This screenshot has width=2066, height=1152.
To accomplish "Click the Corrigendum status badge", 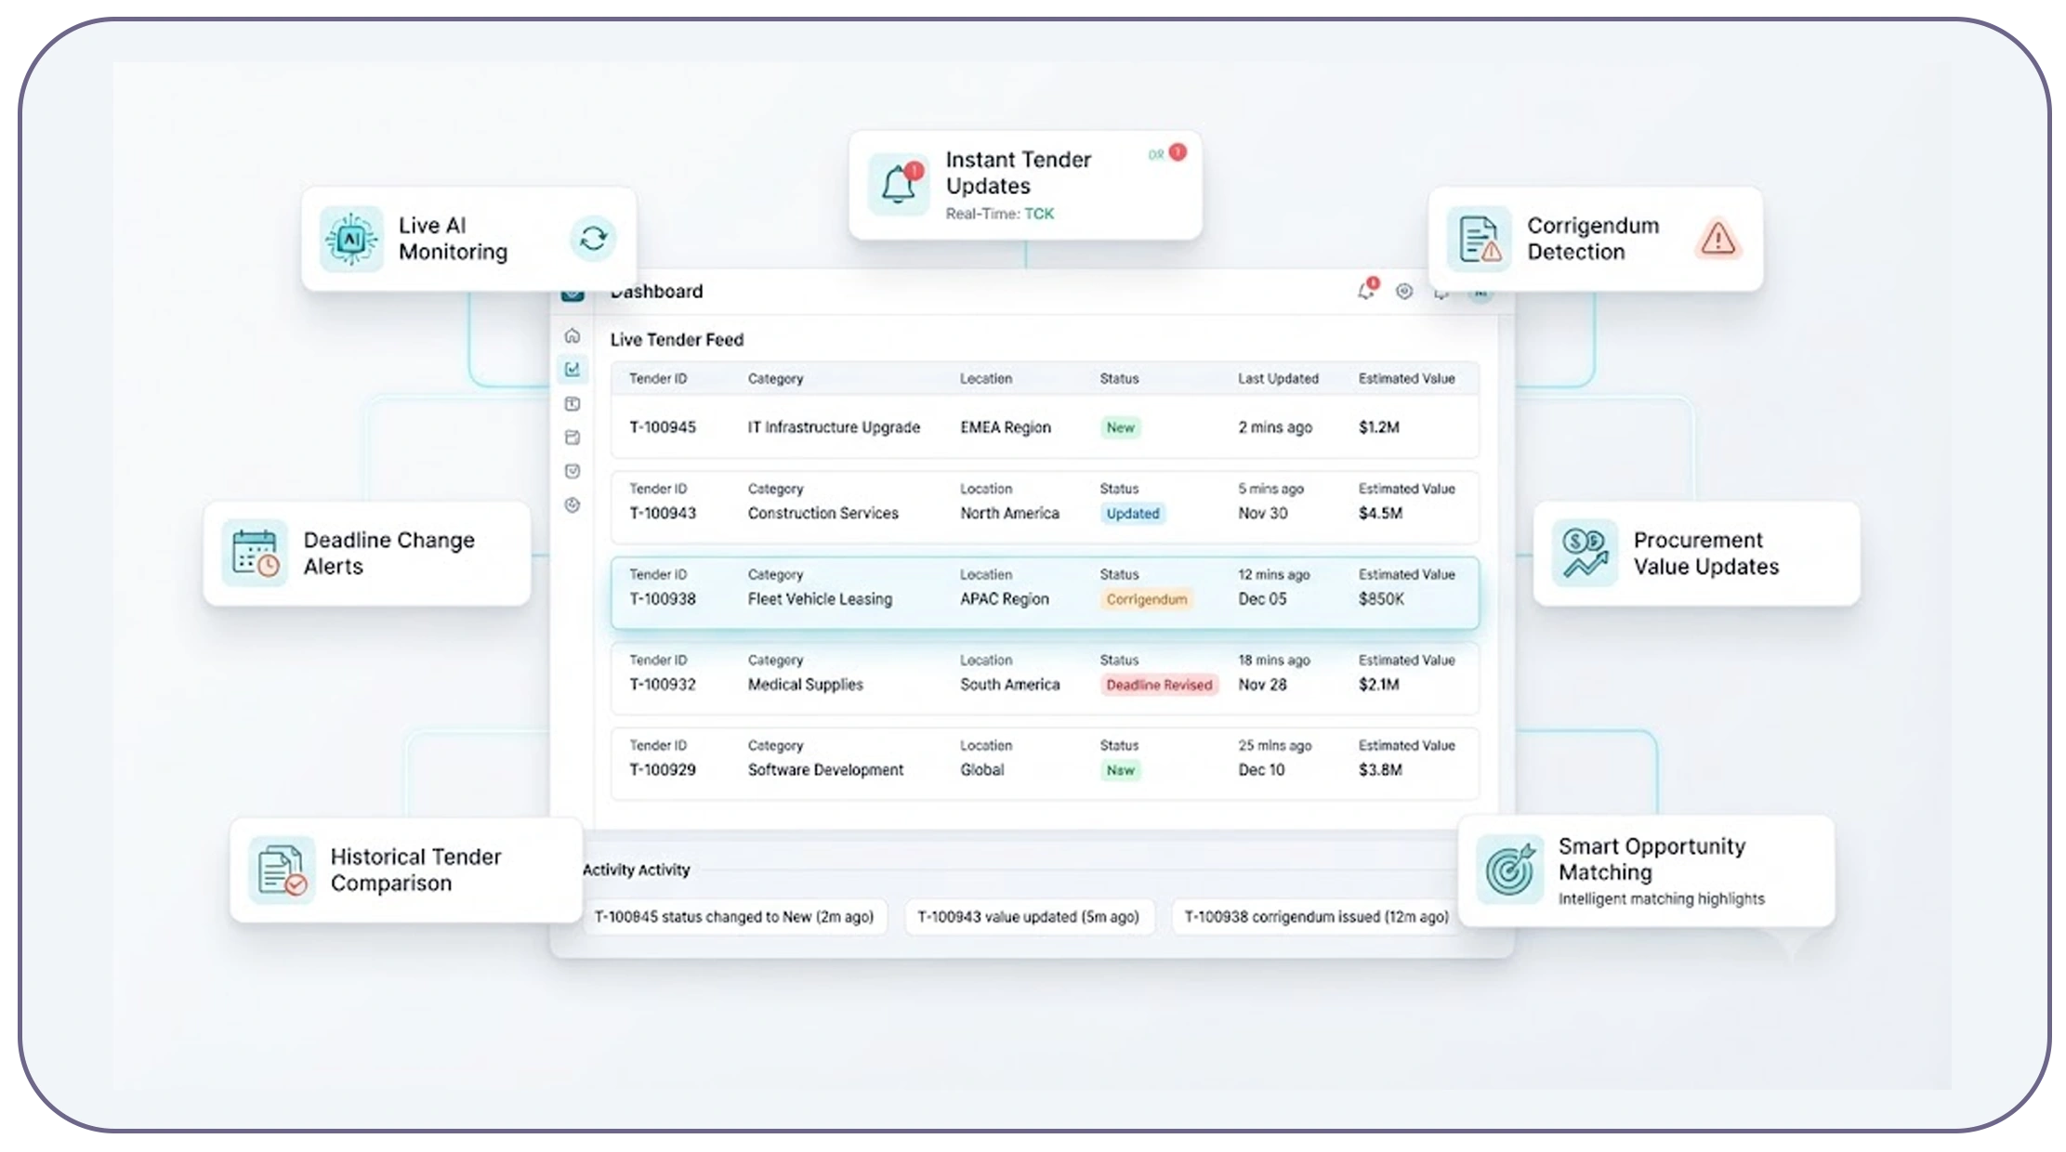I will pos(1147,599).
